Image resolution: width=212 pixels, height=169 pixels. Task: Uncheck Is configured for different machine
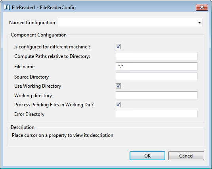tap(118, 47)
